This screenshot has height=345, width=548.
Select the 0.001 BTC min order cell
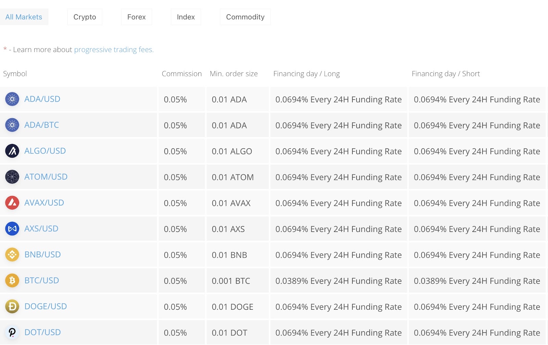(237, 281)
